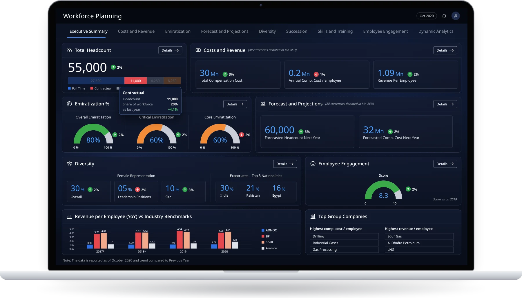The image size is (522, 298).
Task: Select the Succession tab
Action: [x=297, y=31]
